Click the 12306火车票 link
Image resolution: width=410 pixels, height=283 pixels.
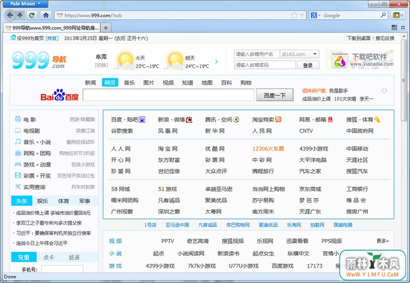tap(268, 149)
